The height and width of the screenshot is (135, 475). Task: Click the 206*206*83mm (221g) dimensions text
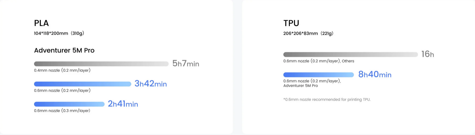coord(308,33)
